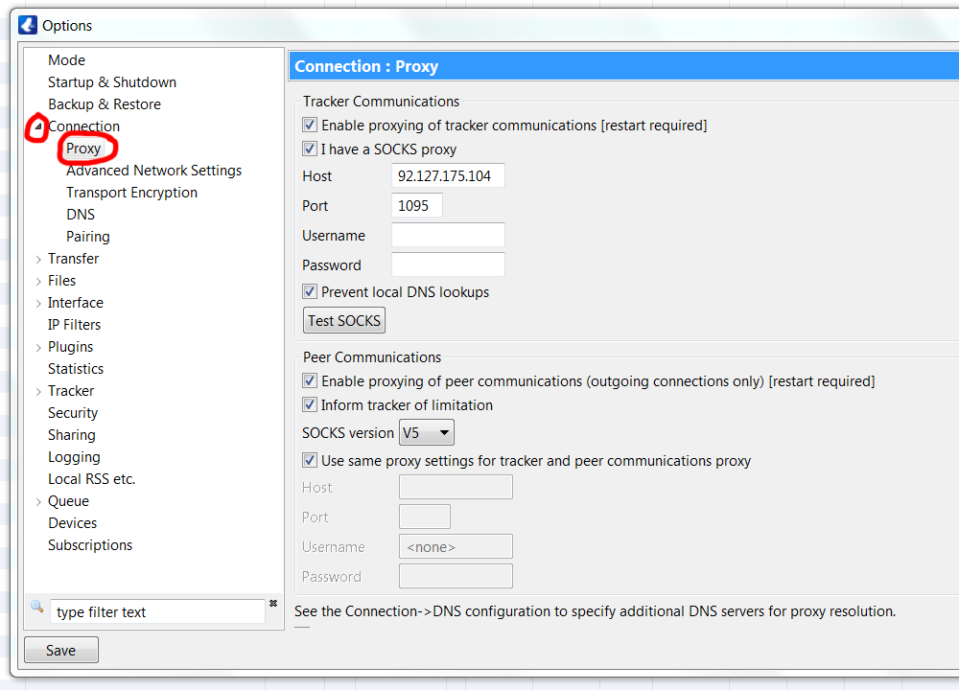Viewport: 959px width, 690px height.
Task: Open Local RSS etc. settings
Action: (92, 479)
